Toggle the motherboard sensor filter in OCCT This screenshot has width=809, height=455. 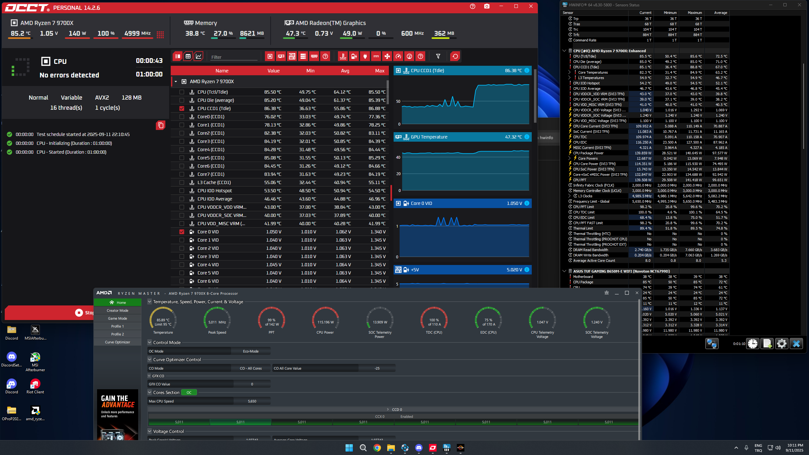292,56
